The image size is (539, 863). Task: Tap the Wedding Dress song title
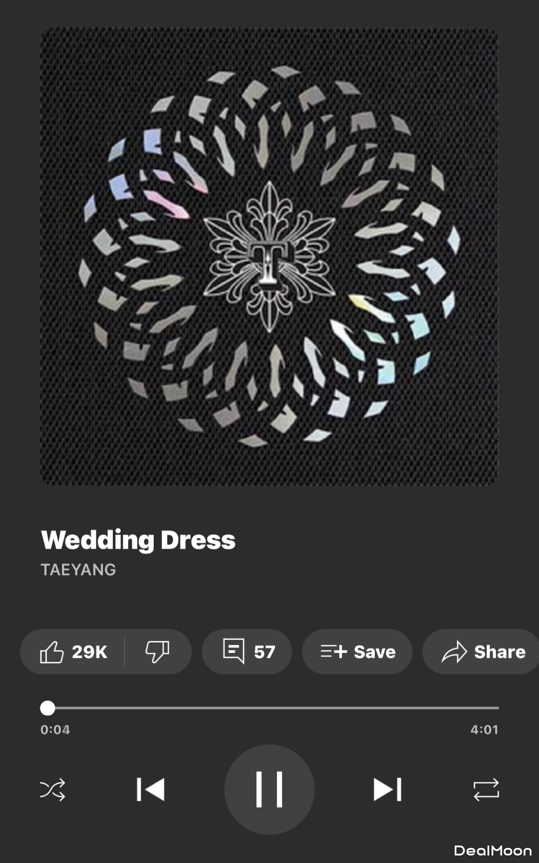pyautogui.click(x=138, y=540)
